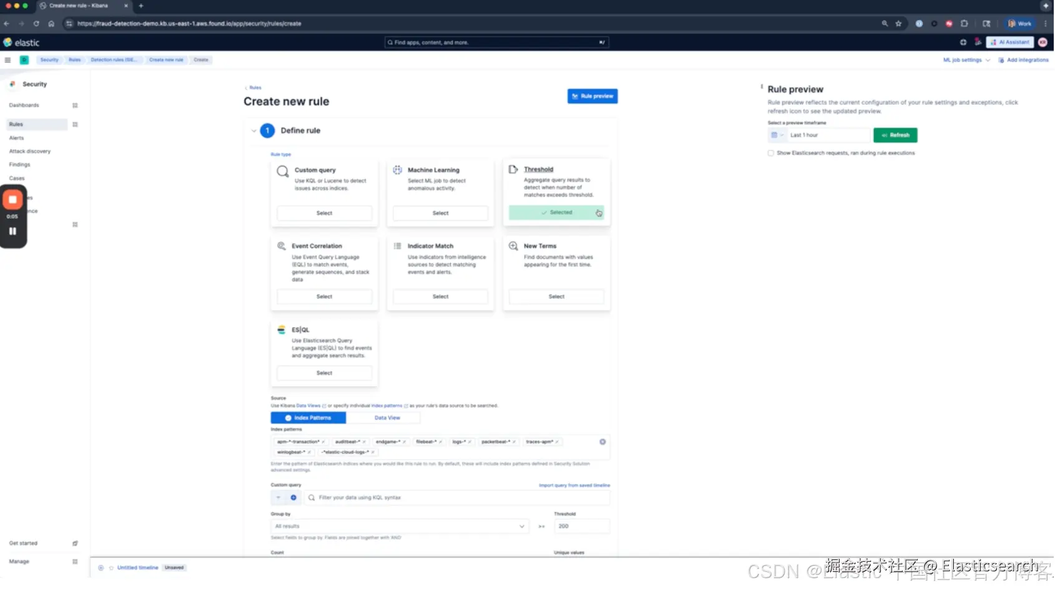This screenshot has height=590, width=1055.
Task: Select the Event Correlation rule type
Action: (325, 297)
